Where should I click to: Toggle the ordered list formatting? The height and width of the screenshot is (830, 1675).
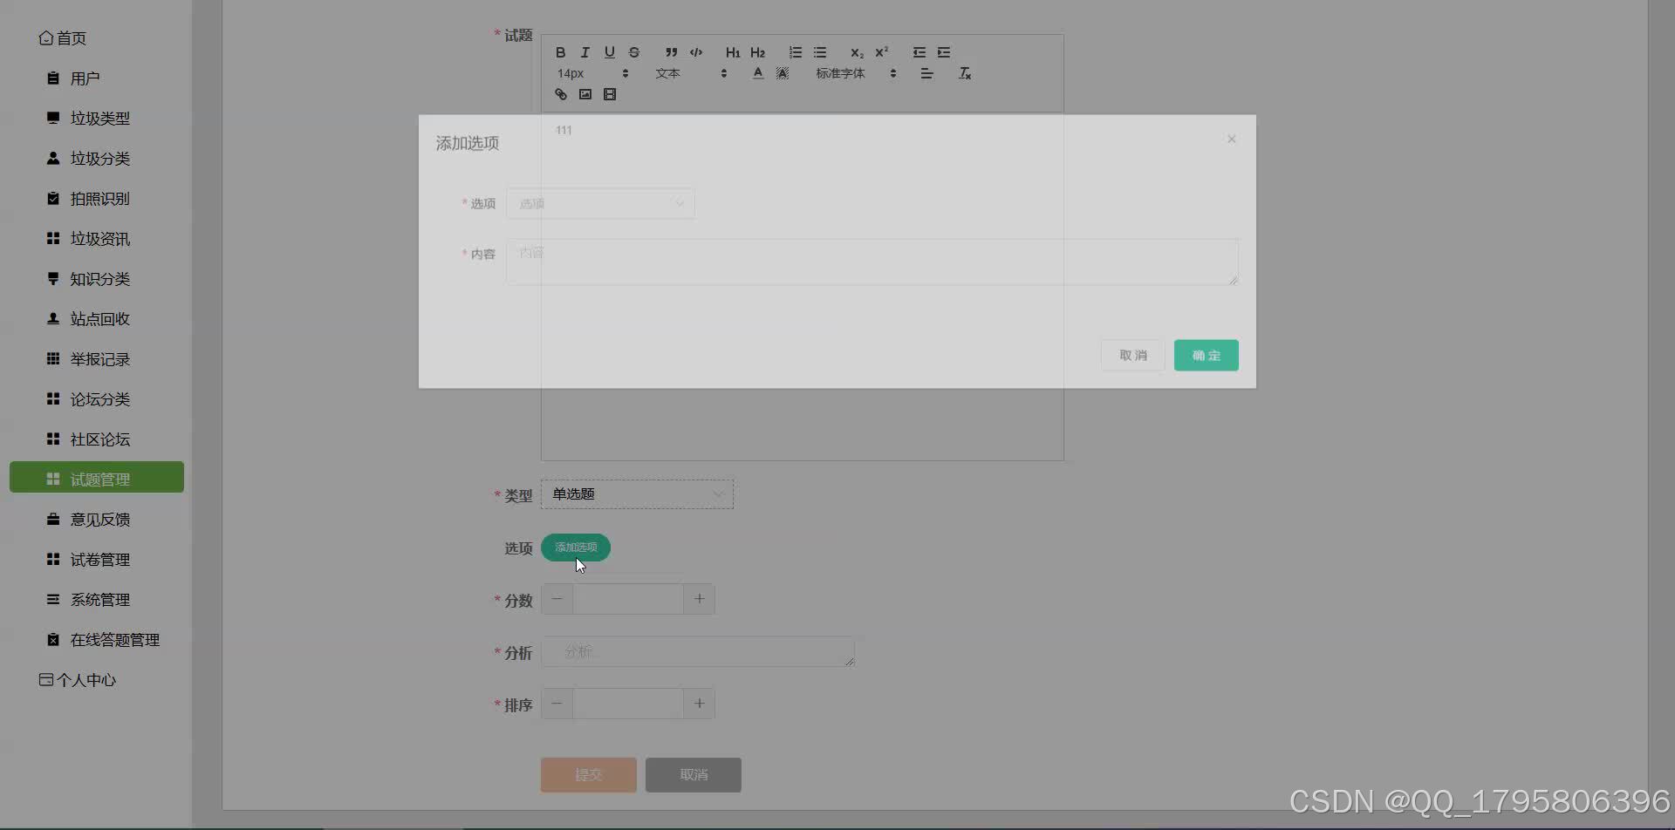[794, 52]
